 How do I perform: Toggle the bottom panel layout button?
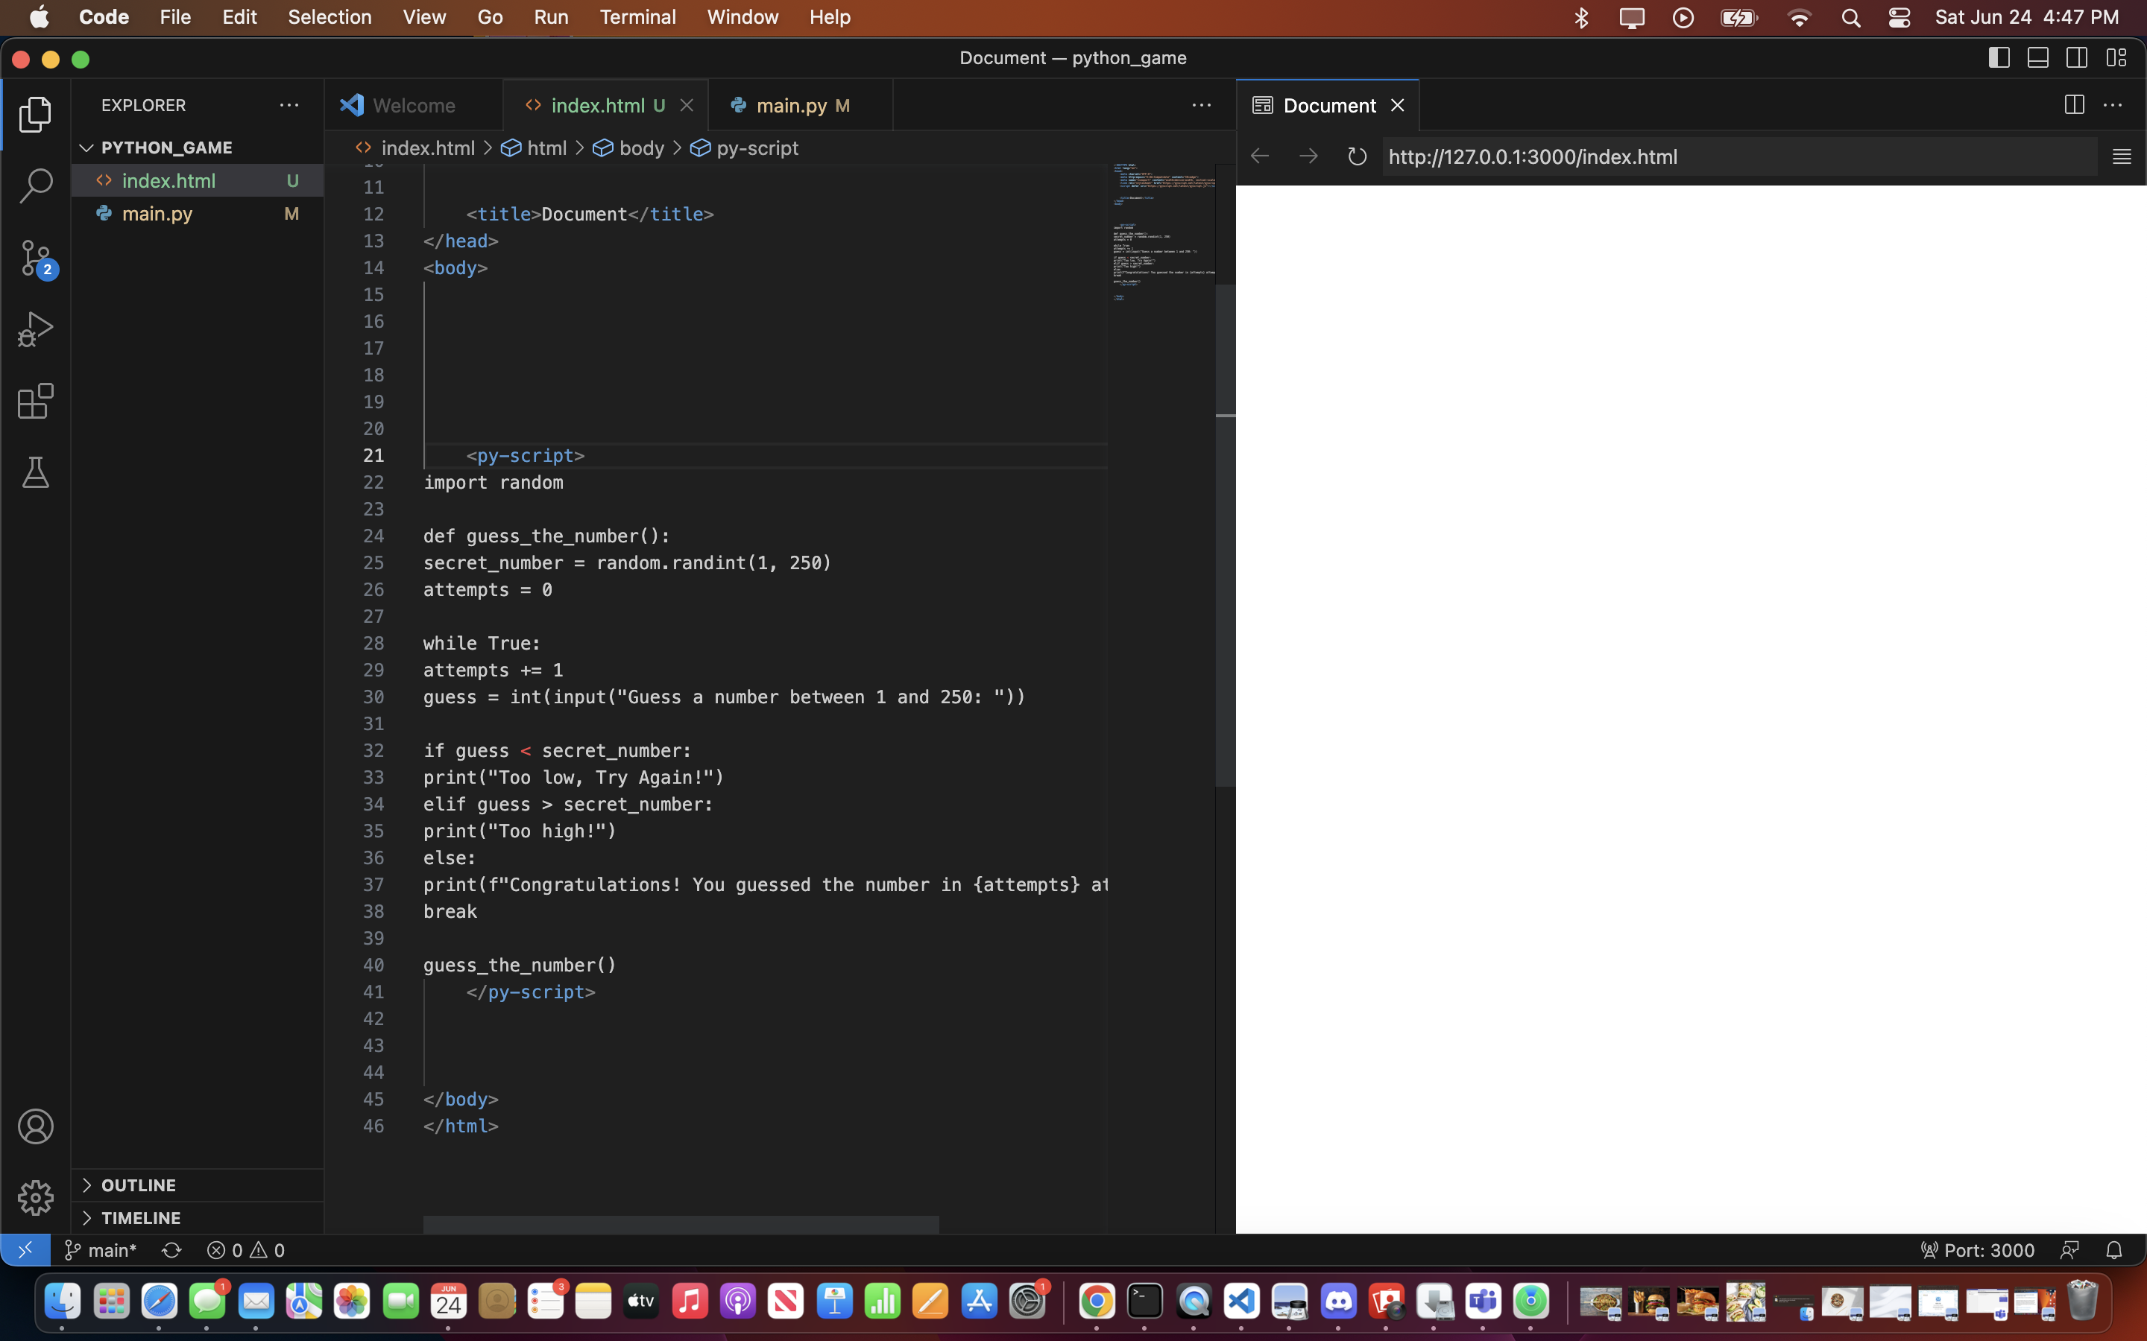click(2038, 57)
